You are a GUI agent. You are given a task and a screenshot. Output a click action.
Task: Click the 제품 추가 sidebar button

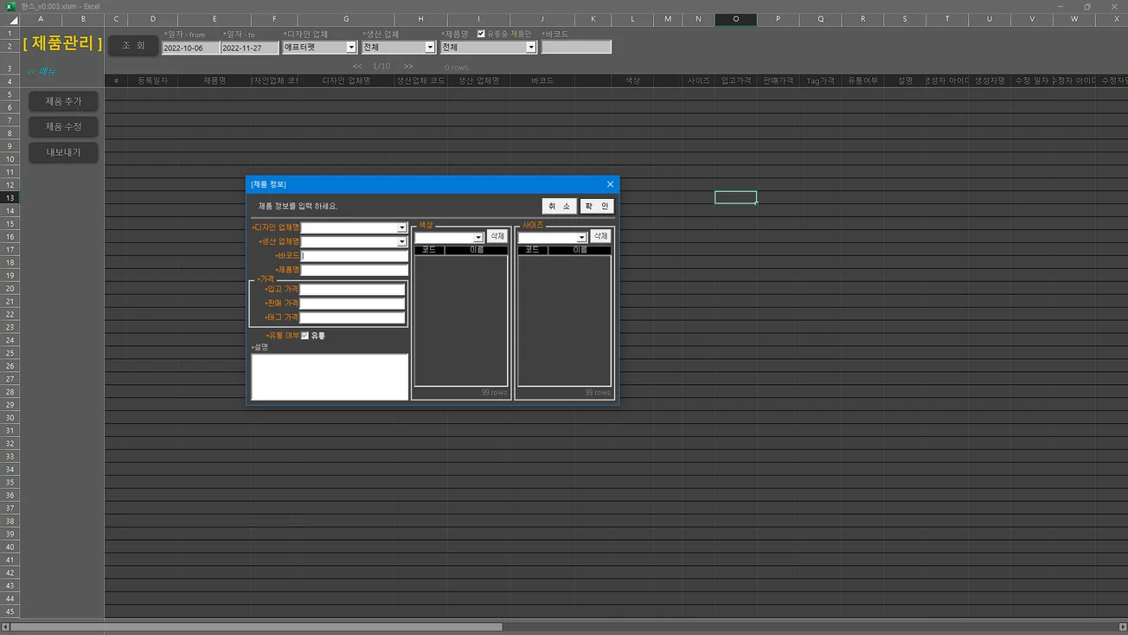[x=63, y=101]
